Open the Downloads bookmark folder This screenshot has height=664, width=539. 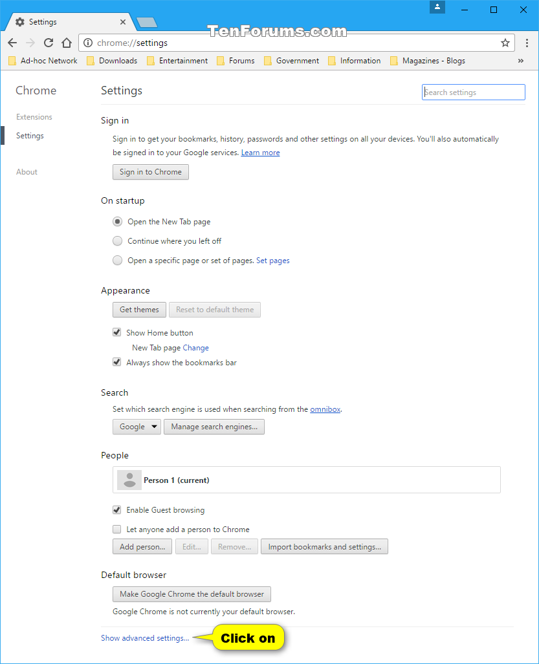[x=112, y=61]
